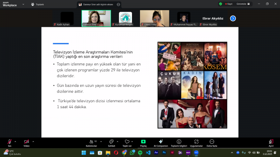Show Toplantı bilgileri meeting info

(179, 142)
